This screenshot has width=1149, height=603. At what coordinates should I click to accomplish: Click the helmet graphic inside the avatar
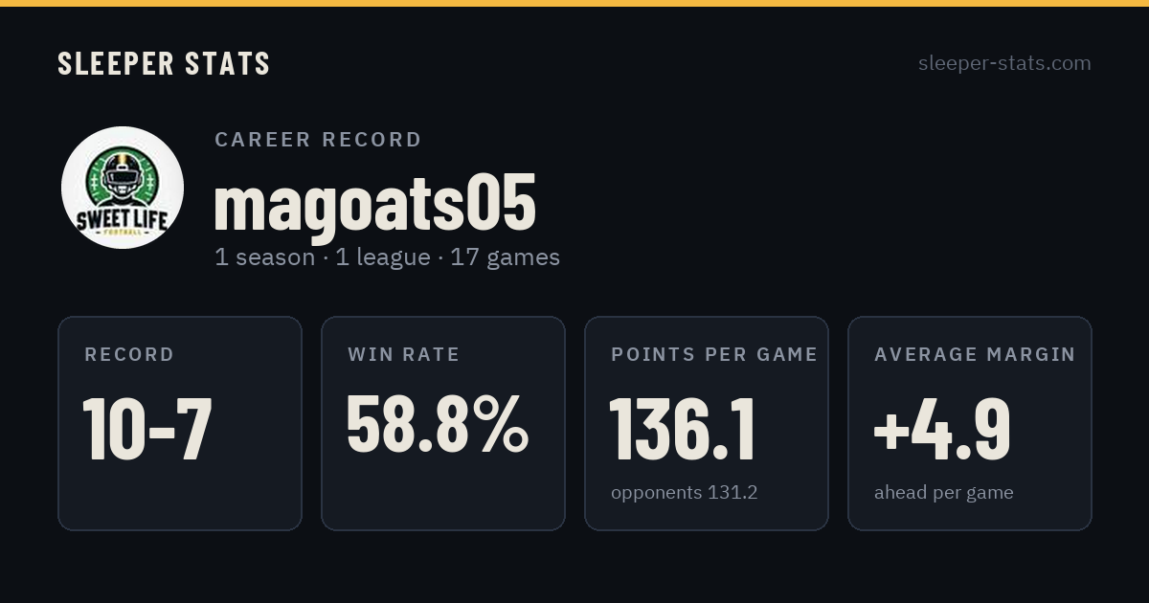pyautogui.click(x=123, y=178)
